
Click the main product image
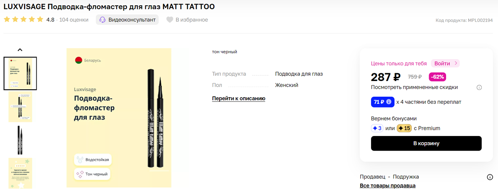pyautogui.click(x=119, y=118)
